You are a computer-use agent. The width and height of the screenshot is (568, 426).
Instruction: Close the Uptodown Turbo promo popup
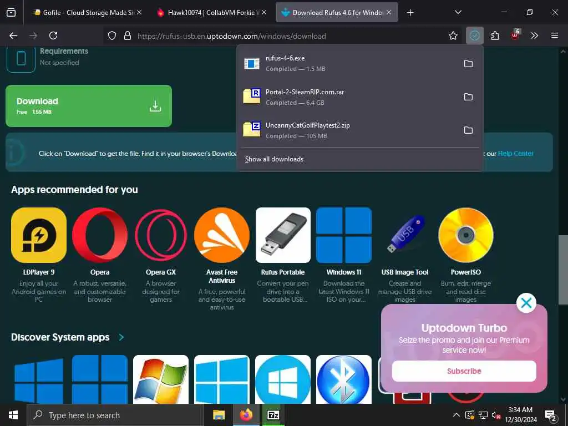tap(526, 303)
